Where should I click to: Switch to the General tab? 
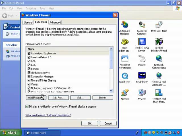28,22
